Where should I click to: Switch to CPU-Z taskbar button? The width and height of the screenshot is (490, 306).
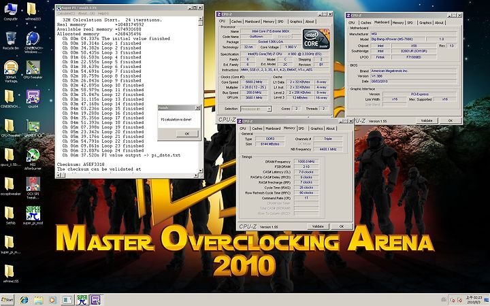pyautogui.click(x=96, y=300)
